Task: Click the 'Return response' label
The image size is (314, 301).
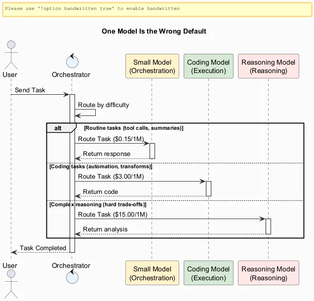Action: (x=107, y=153)
